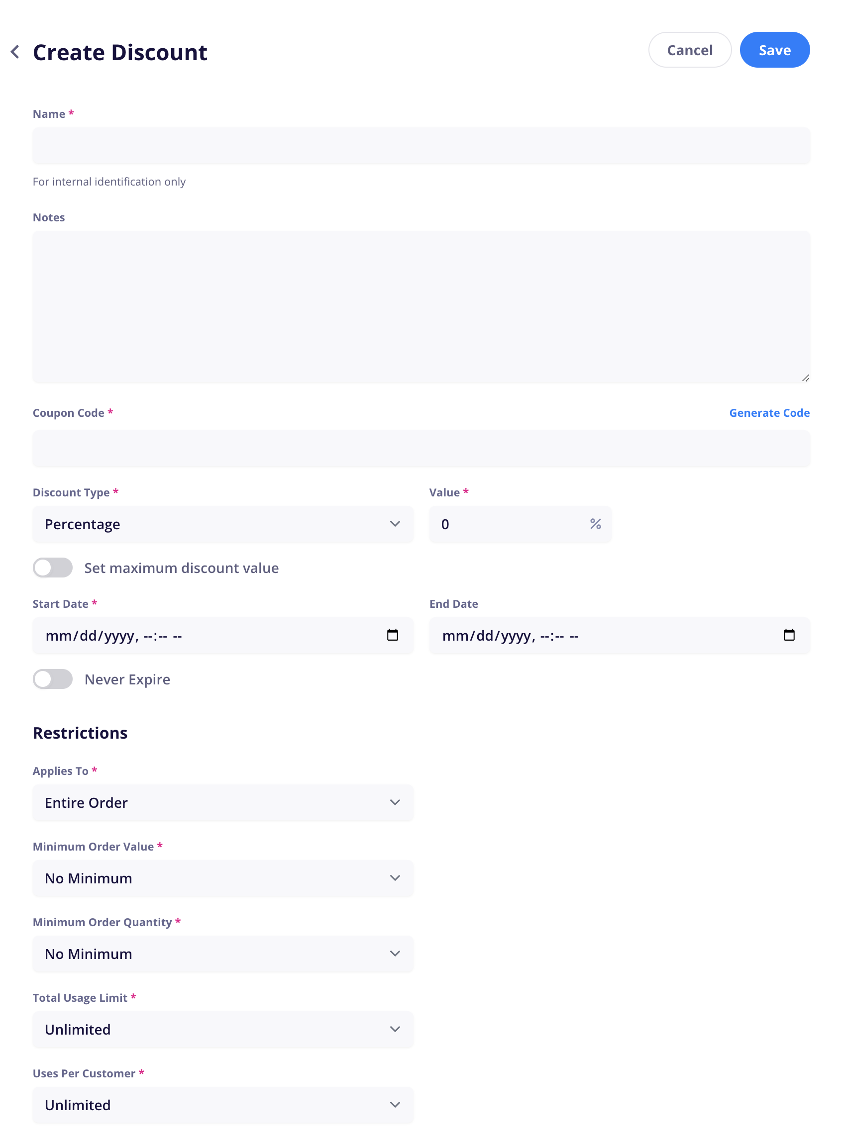Click the Save button
This screenshot has height=1148, width=842.
click(x=774, y=50)
